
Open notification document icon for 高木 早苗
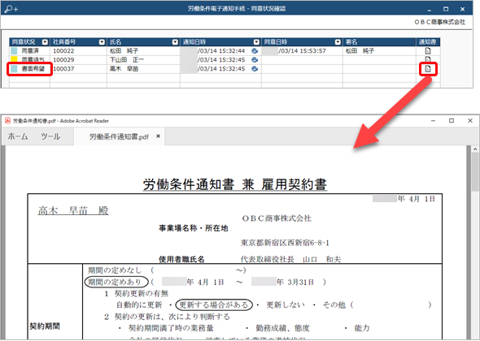428,69
